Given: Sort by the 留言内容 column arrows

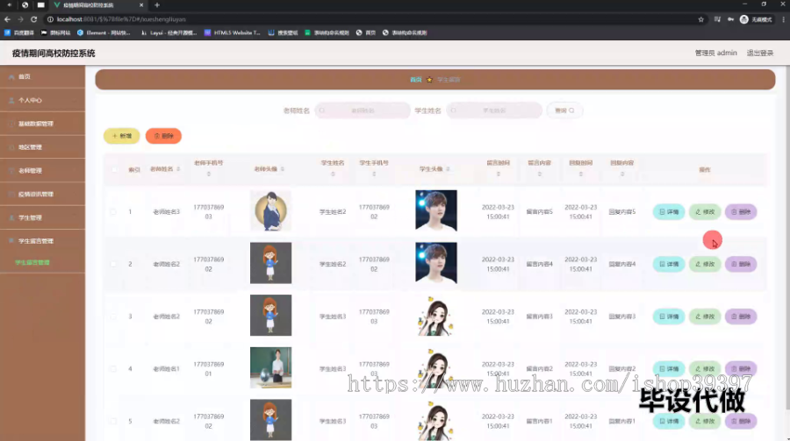Looking at the screenshot, I should point(540,174).
